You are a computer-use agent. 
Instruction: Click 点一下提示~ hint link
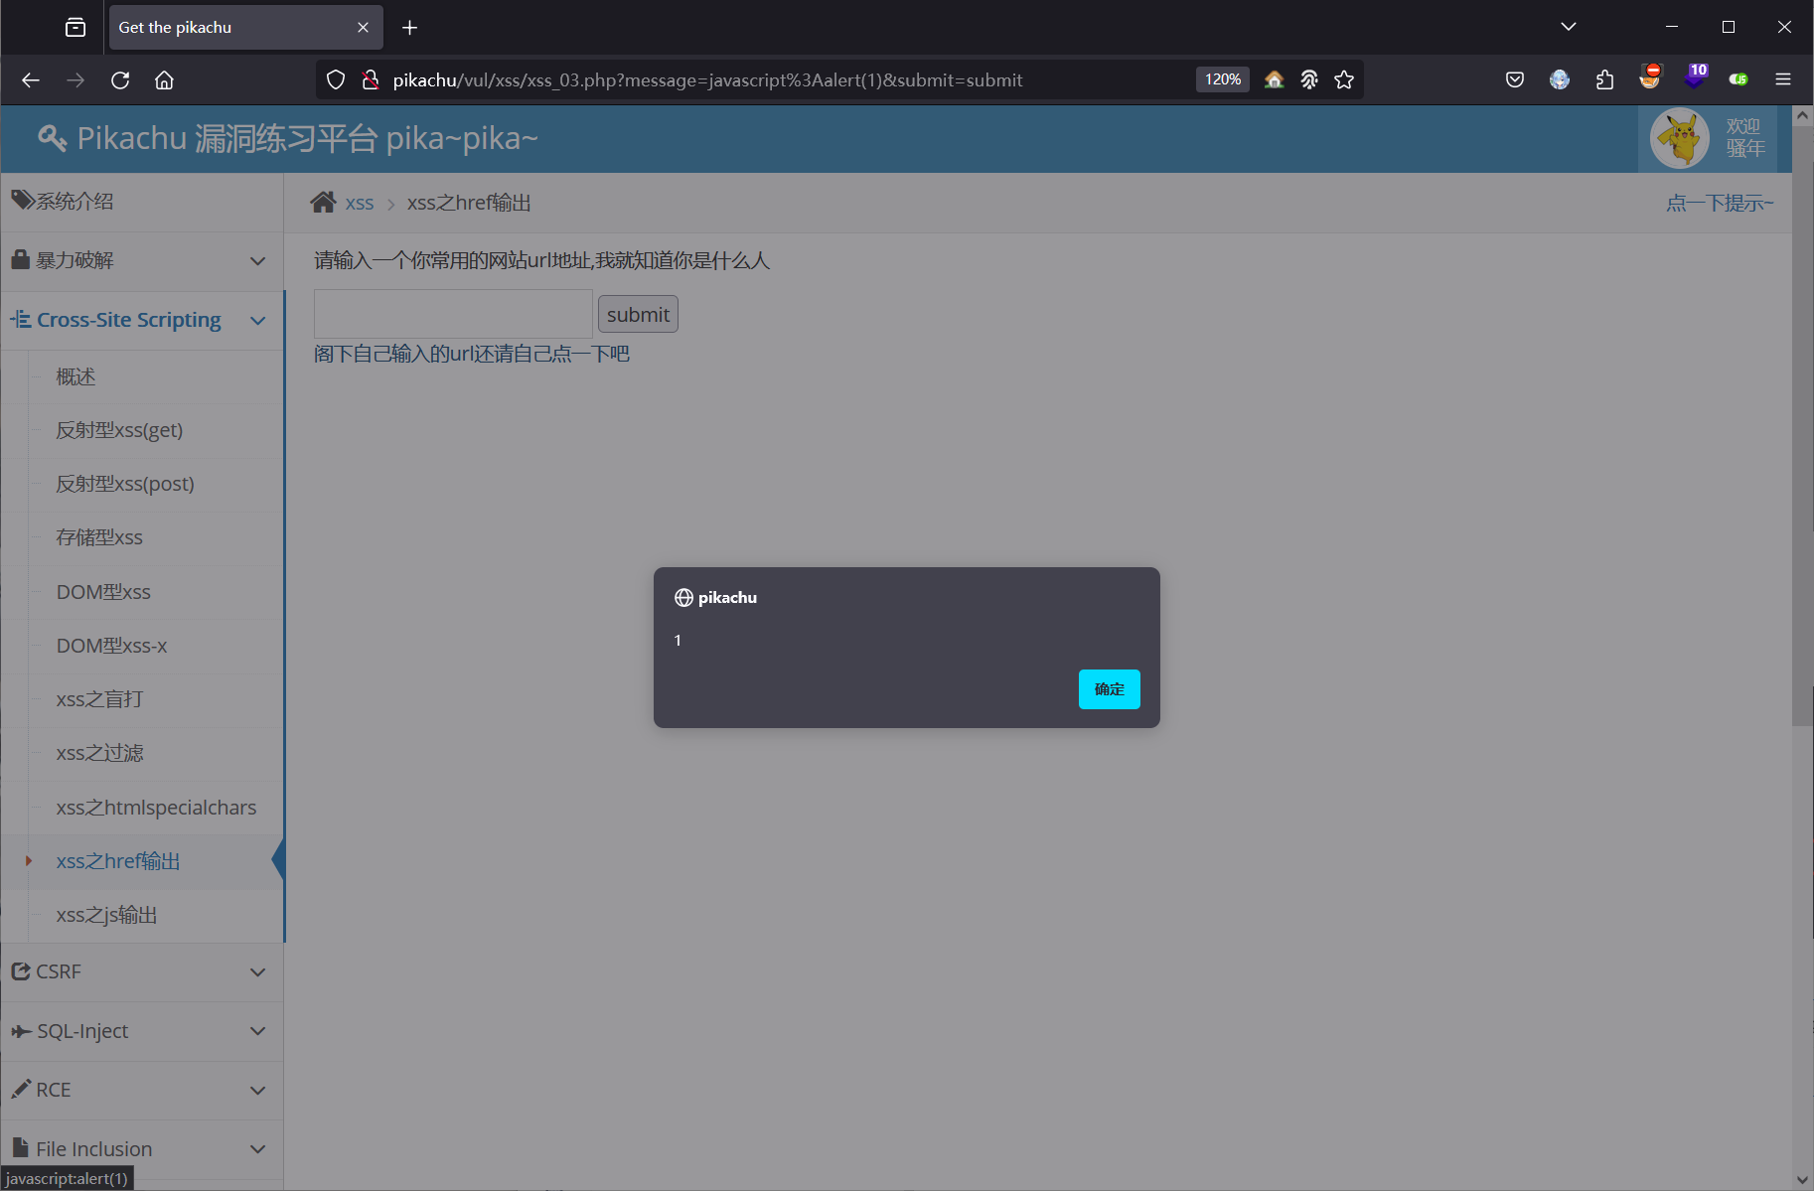[1720, 203]
